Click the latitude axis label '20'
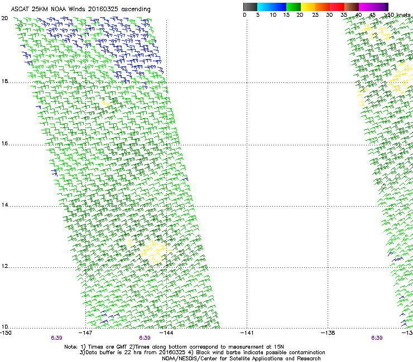This screenshot has width=413, height=362. (4, 18)
